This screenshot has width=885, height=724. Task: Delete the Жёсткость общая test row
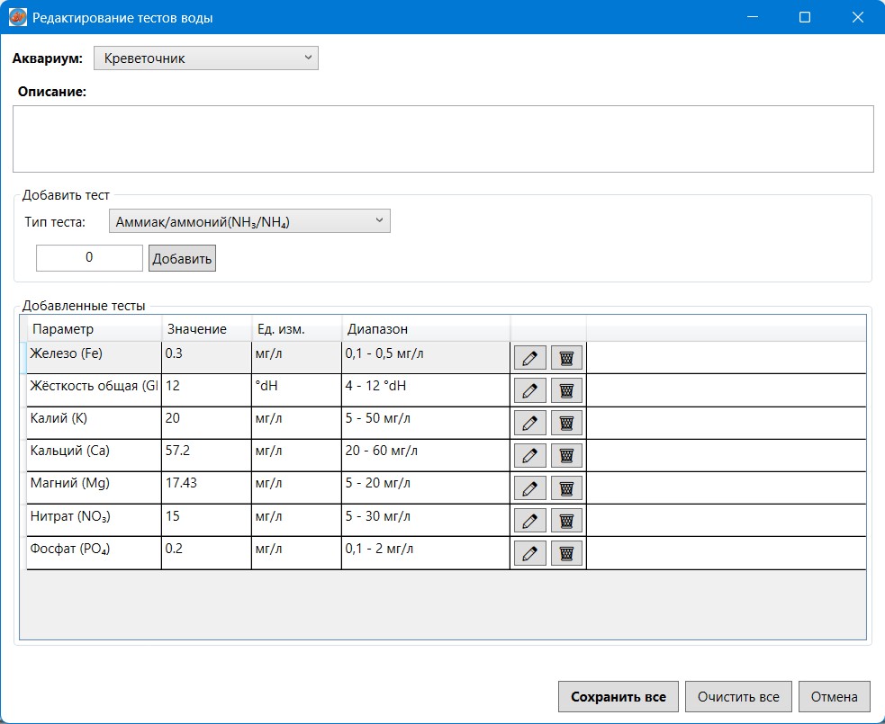[566, 390]
